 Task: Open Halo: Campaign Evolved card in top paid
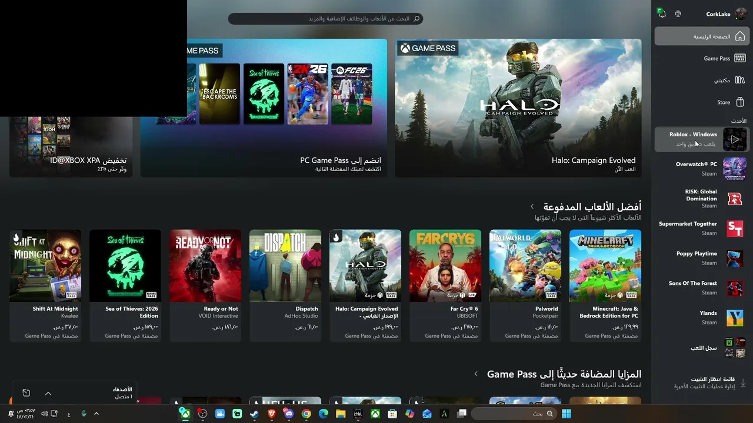pos(365,286)
